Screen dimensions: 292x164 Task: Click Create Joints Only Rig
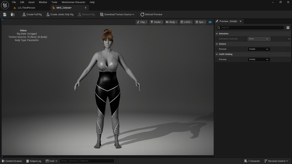[x=60, y=15]
